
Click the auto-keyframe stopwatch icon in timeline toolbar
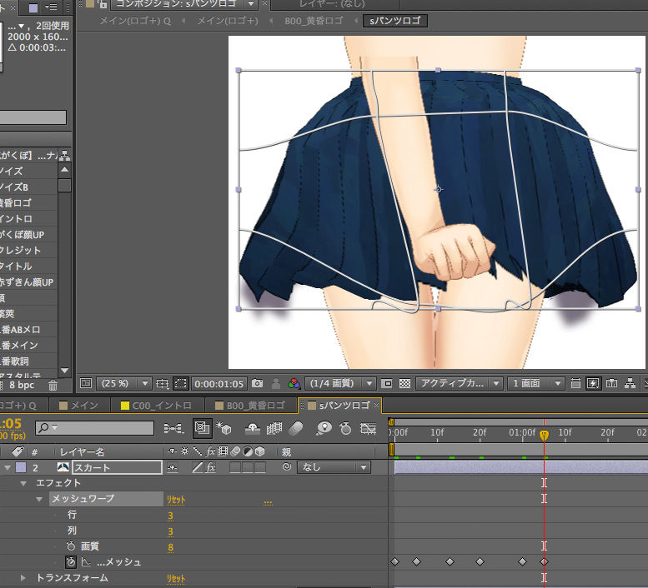345,428
